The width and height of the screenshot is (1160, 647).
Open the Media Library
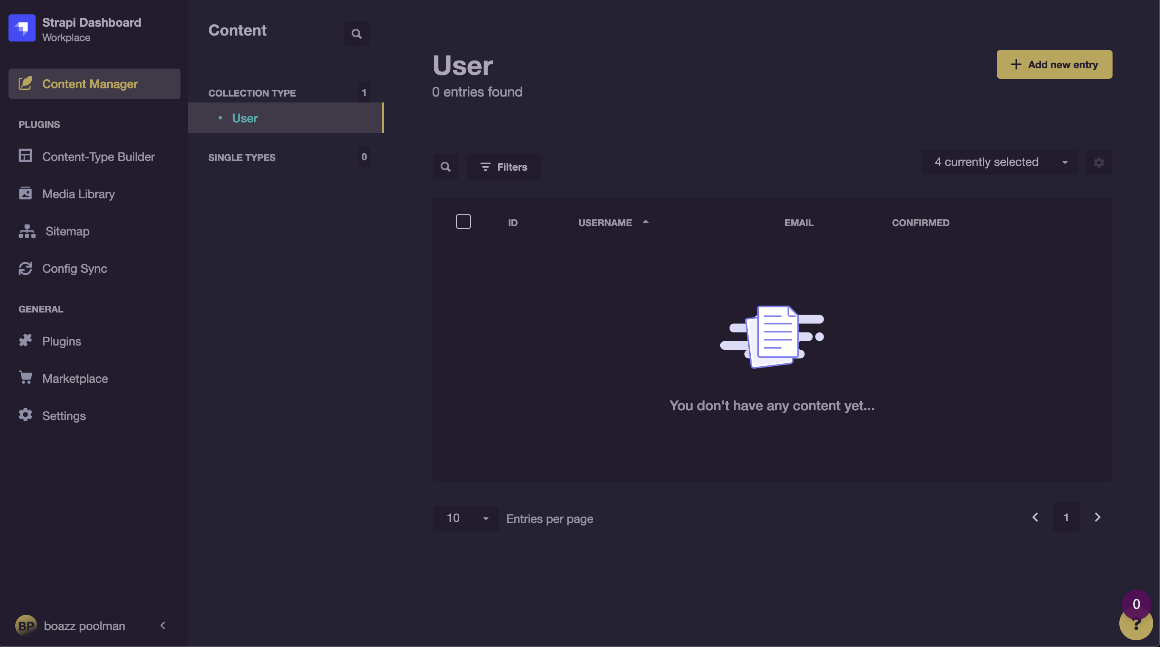point(78,194)
